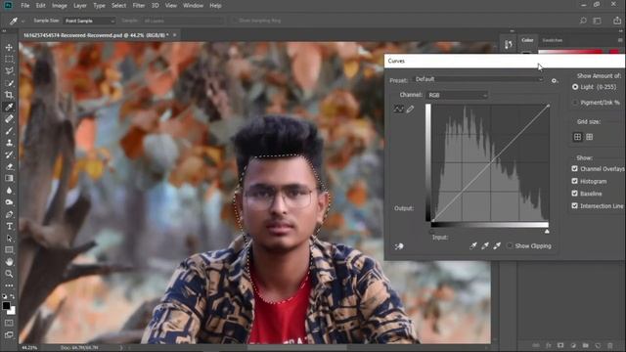This screenshot has width=626, height=352.
Task: Select the Path Selection tool
Action: (x=9, y=239)
